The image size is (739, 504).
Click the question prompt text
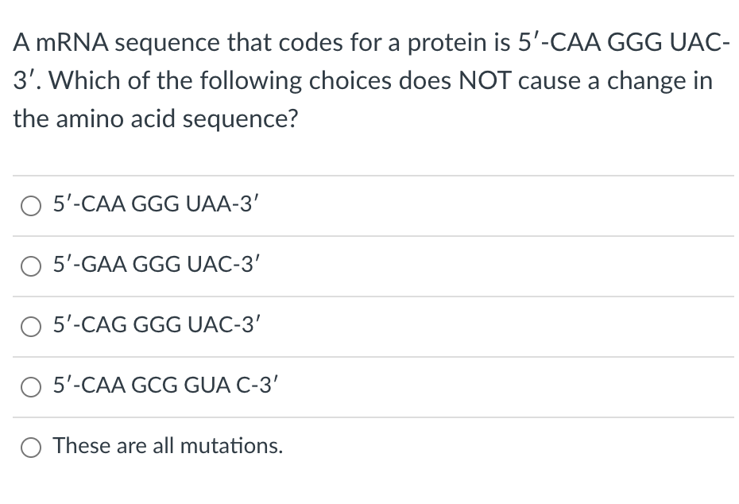(x=369, y=79)
